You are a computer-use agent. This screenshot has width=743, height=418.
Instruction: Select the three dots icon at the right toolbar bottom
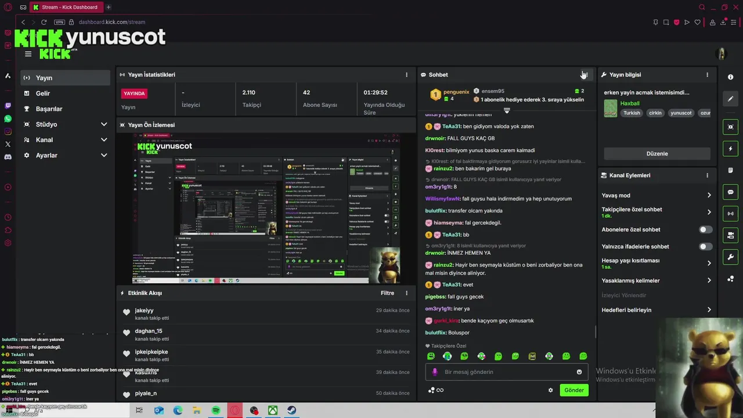point(730,279)
